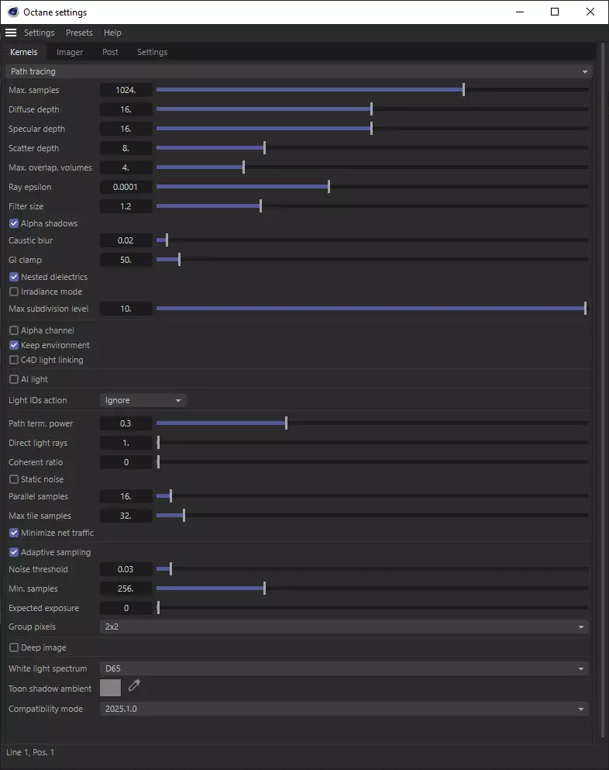Turn off Adaptive sampling
The image size is (609, 770).
point(14,552)
